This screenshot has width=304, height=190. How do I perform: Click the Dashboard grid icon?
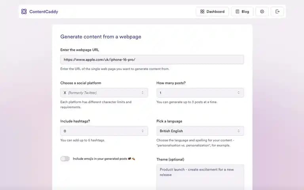(x=202, y=11)
